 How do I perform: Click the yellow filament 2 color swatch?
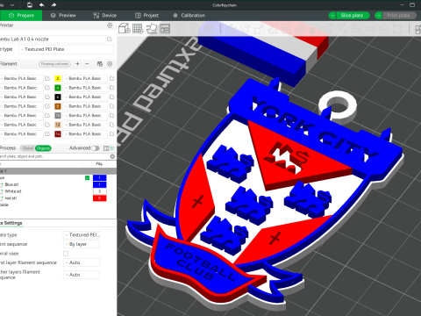click(x=58, y=78)
